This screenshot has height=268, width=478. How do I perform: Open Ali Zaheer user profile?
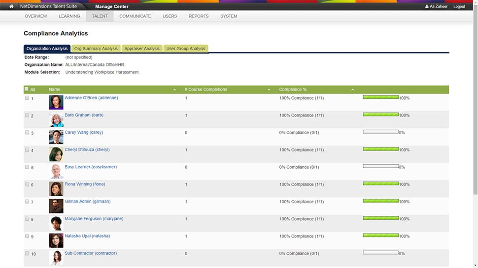(x=436, y=6)
